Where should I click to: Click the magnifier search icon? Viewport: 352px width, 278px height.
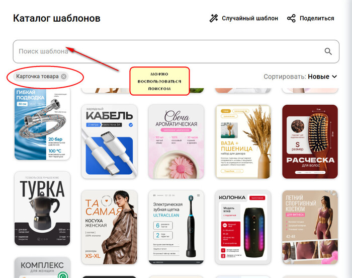328,51
